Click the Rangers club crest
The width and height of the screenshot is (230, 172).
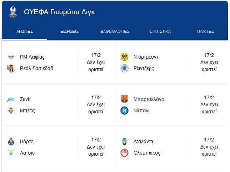coord(124,68)
